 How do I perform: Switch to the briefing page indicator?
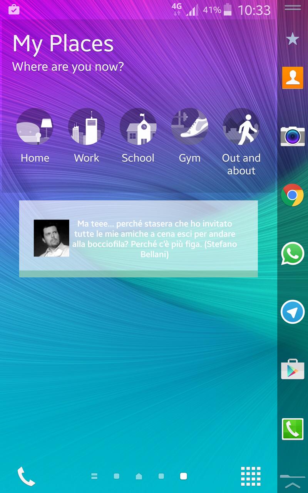[x=94, y=476]
